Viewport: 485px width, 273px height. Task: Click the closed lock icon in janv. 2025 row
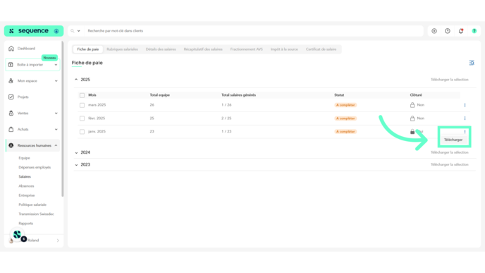[412, 131]
